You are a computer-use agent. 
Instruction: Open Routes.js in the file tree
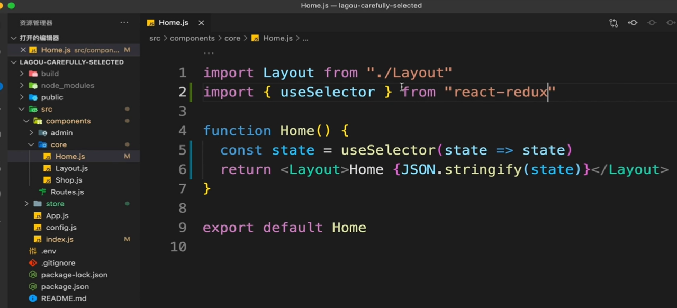[x=67, y=192]
